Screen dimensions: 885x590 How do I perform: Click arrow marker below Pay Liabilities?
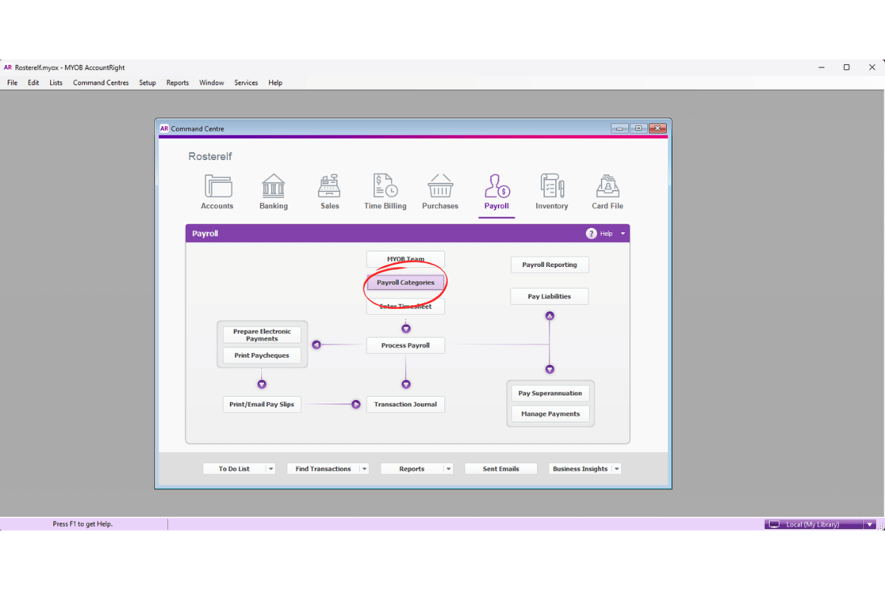[x=549, y=316]
